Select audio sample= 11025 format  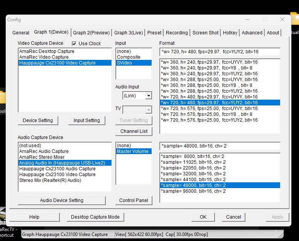(220, 162)
